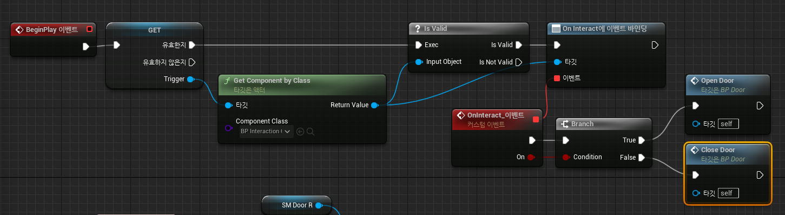Click the Is Not Valid exec output pin
The image size is (785, 215).
coord(518,62)
